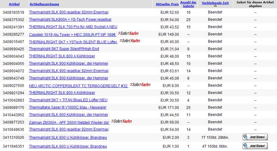
Task: Click the sort arrow under Verbleibende Zeit
Action: [215, 6]
